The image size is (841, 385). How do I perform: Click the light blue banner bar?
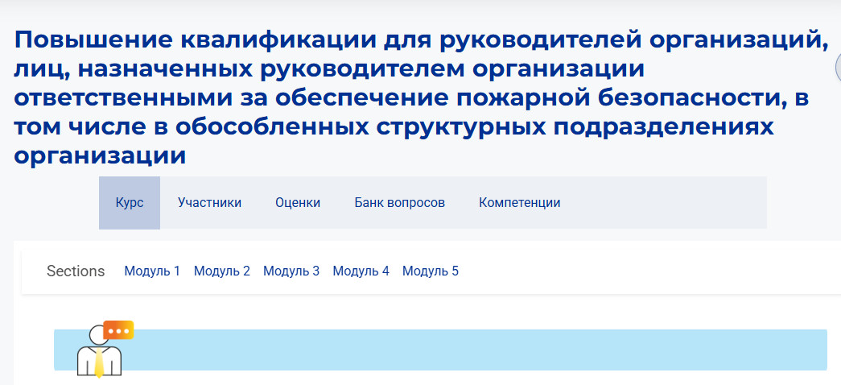click(x=440, y=350)
